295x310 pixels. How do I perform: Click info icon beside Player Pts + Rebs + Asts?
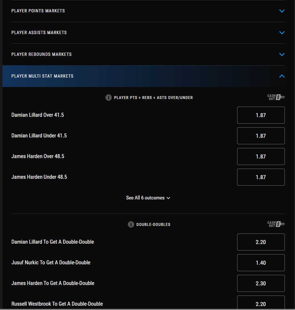pyautogui.click(x=108, y=98)
